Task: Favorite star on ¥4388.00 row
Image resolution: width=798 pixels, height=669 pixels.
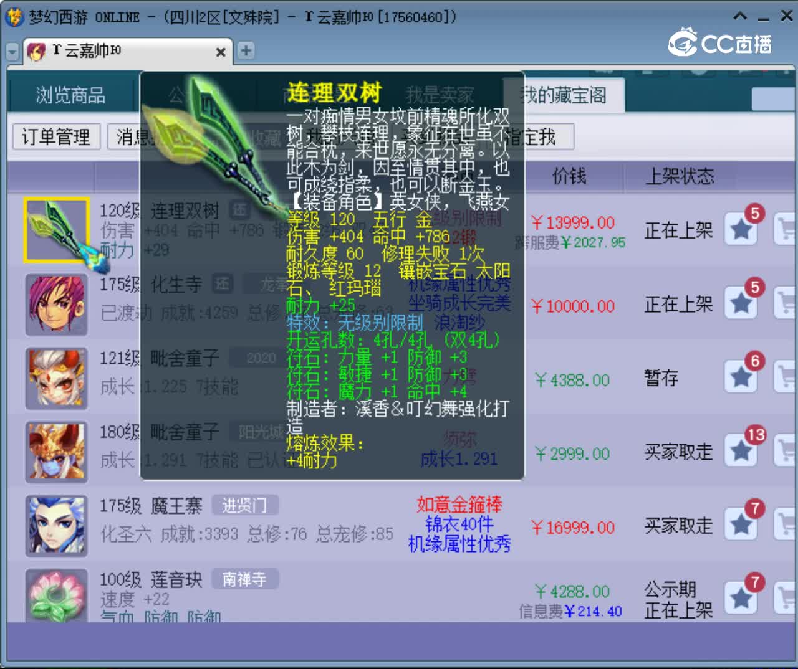Action: [742, 377]
